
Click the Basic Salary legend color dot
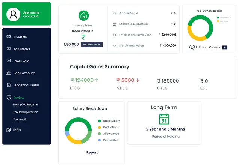pyautogui.click(x=99, y=121)
